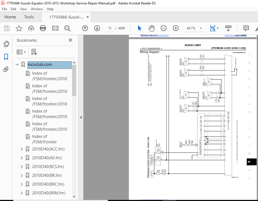Open the View menu
The height and width of the screenshot is (201, 258).
[23, 9]
